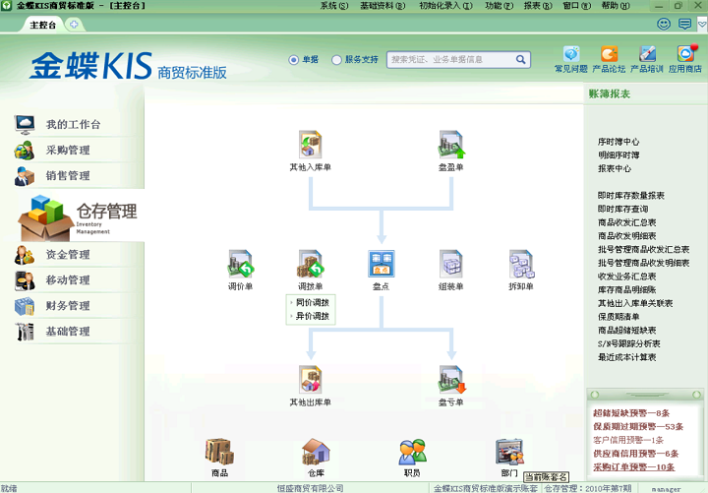
Task: Select the 单据 radio button
Action: (x=294, y=60)
